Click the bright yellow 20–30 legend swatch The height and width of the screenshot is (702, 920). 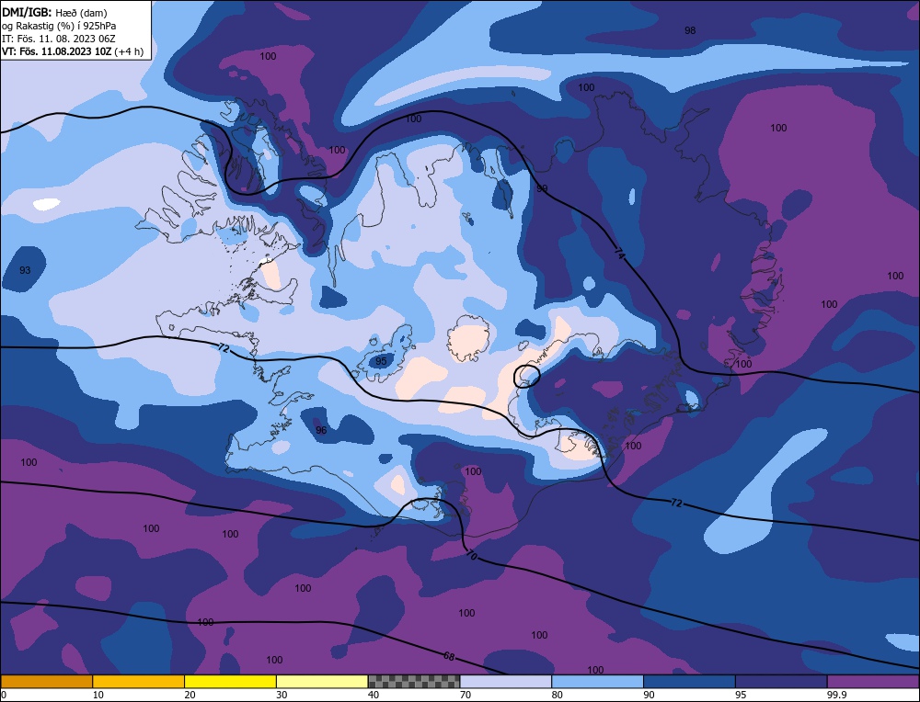coord(230,682)
